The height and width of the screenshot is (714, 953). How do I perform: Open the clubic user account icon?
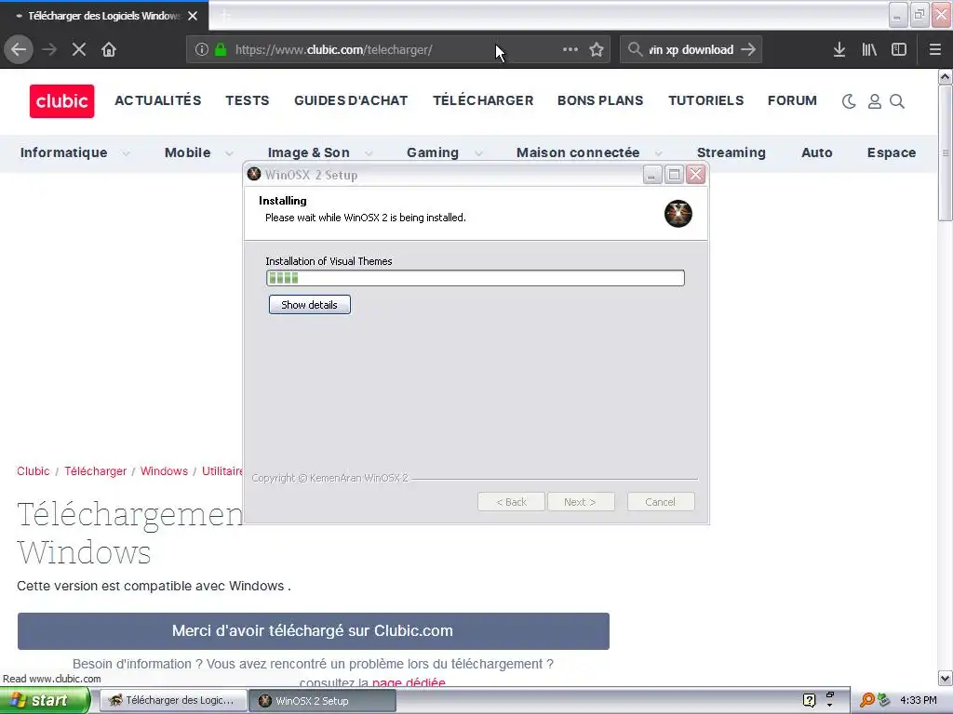[874, 101]
